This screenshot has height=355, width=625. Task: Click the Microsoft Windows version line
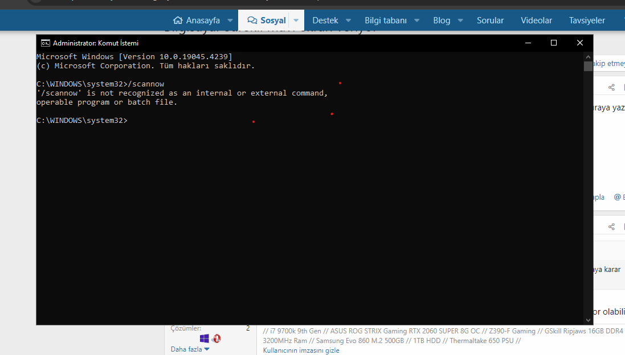(134, 57)
